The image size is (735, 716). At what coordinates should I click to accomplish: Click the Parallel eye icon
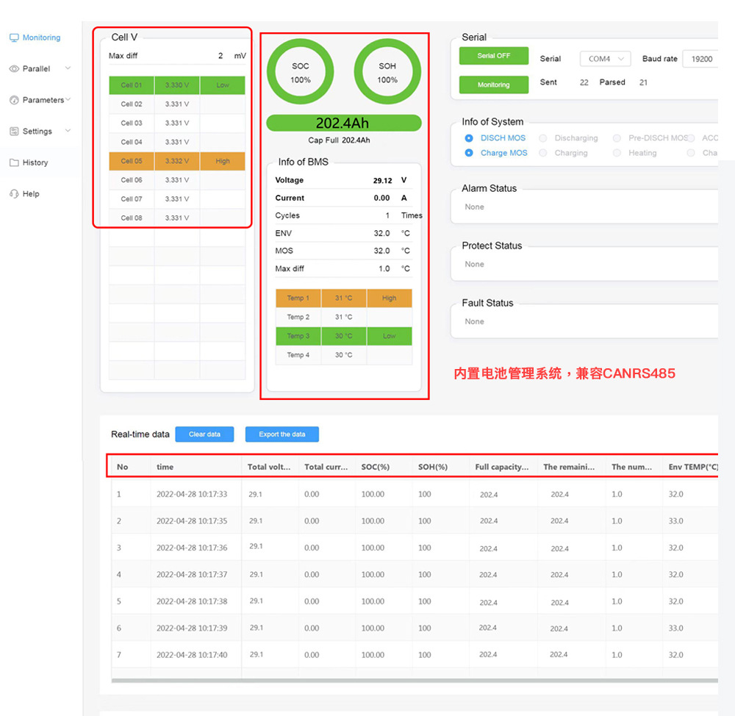pyautogui.click(x=14, y=69)
